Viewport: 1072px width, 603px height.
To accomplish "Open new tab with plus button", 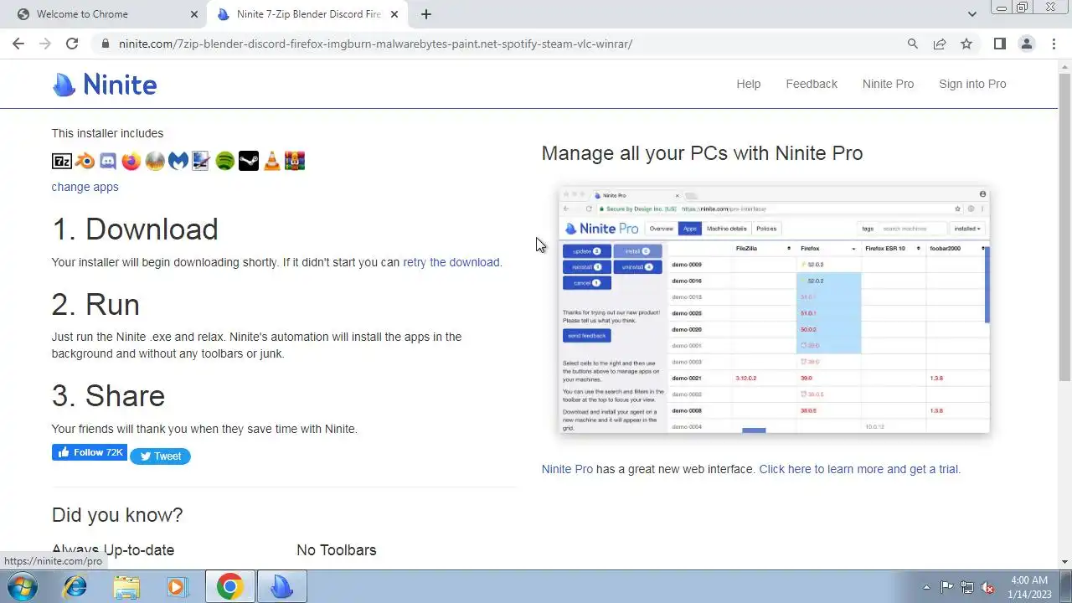I will point(426,14).
